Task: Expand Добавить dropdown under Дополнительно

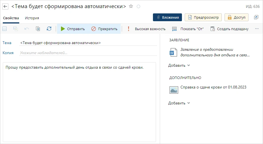Action: [179, 103]
